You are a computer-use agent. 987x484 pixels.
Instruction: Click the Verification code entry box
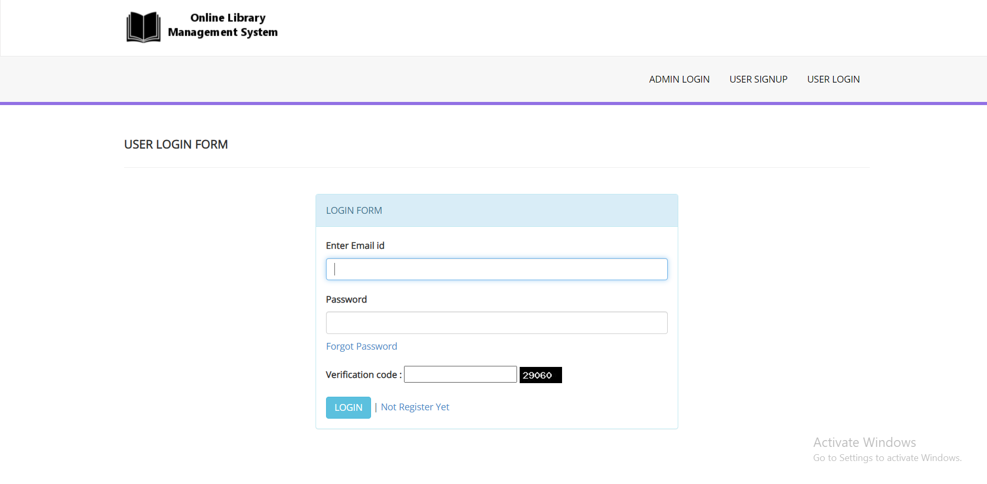(x=460, y=374)
